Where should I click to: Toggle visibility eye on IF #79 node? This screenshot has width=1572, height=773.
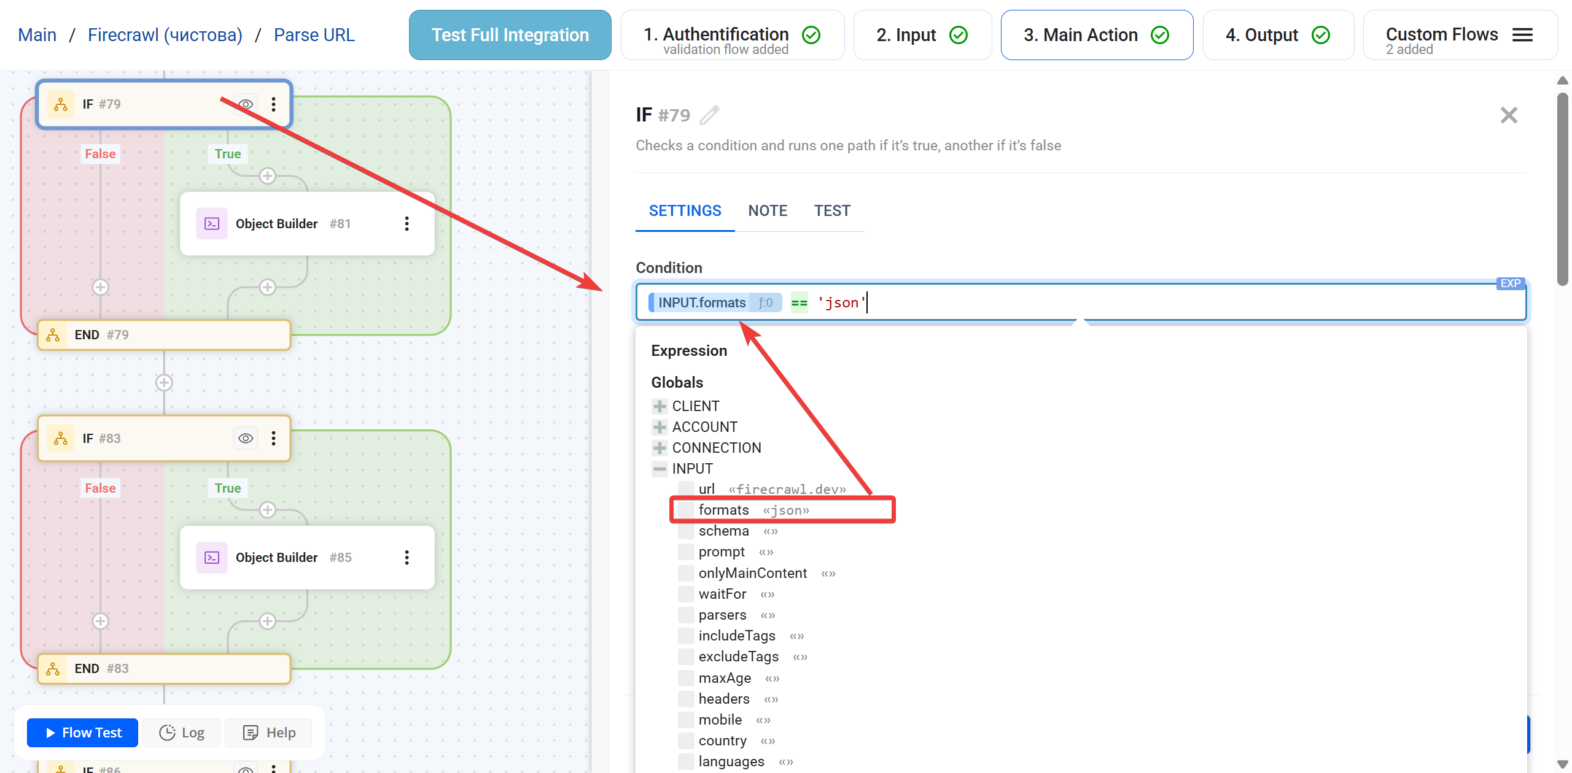pyautogui.click(x=246, y=104)
